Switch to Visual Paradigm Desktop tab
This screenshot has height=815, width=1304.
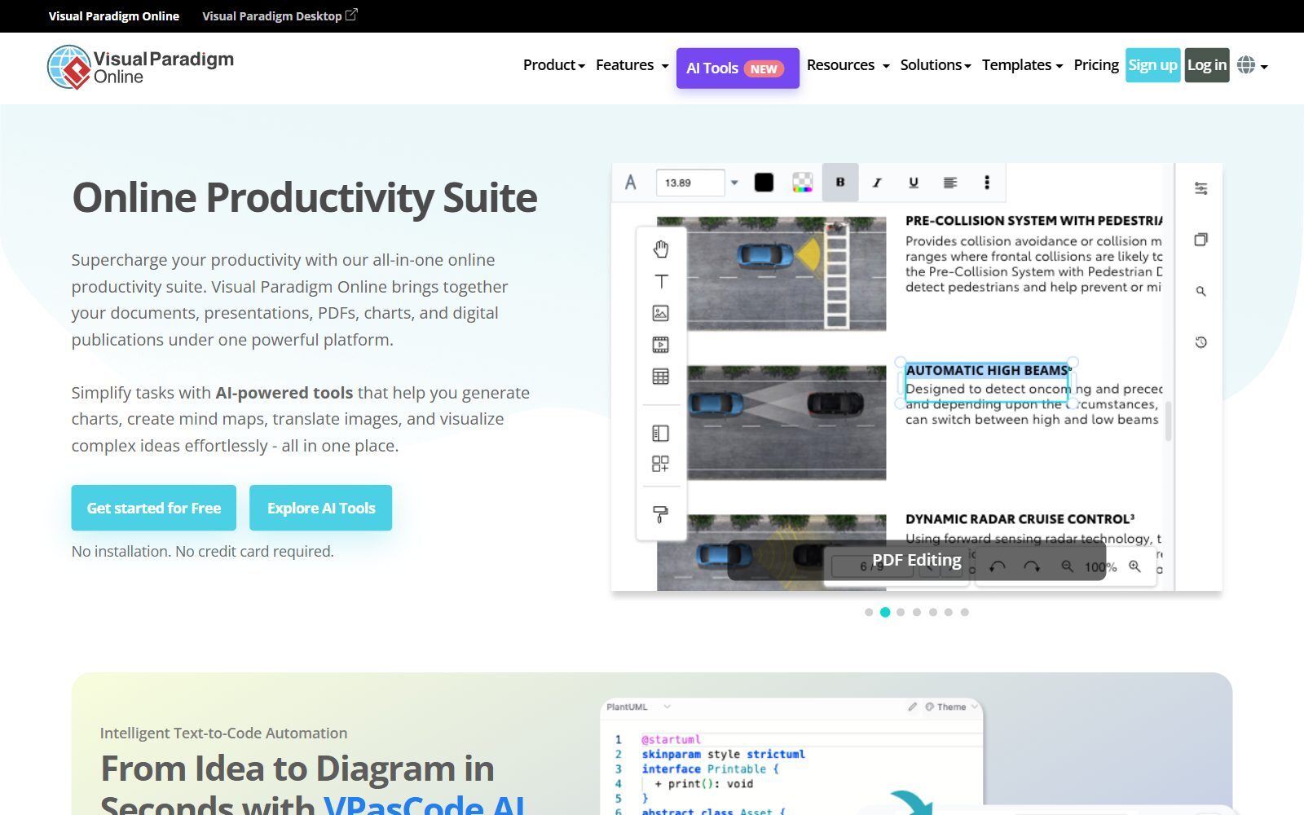[272, 15]
